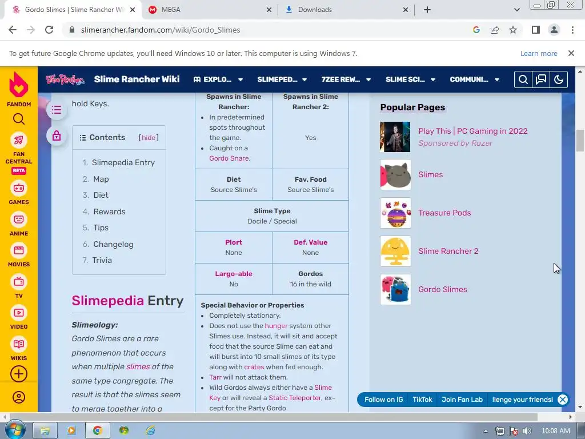Image resolution: width=585 pixels, height=439 pixels.
Task: Open the Chrome tab search chevron
Action: click(x=516, y=10)
